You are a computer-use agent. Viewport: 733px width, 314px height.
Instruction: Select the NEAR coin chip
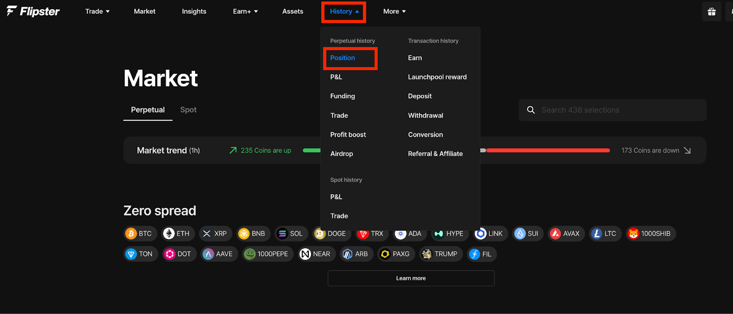point(317,254)
